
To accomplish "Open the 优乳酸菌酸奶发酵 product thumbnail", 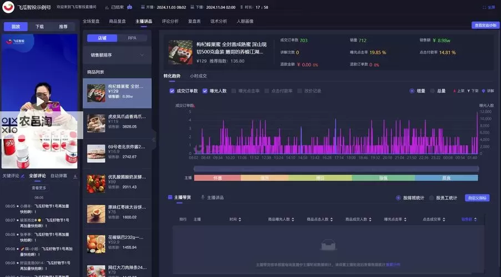I will click(x=96, y=183).
